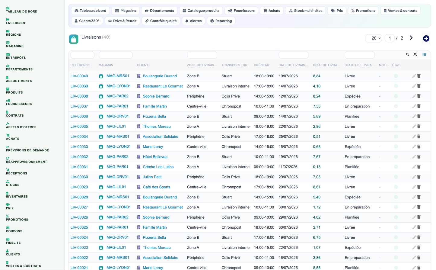436x270 pixels.
Task: Edit livraison LIV-00037 pencil icon
Action: click(414, 106)
